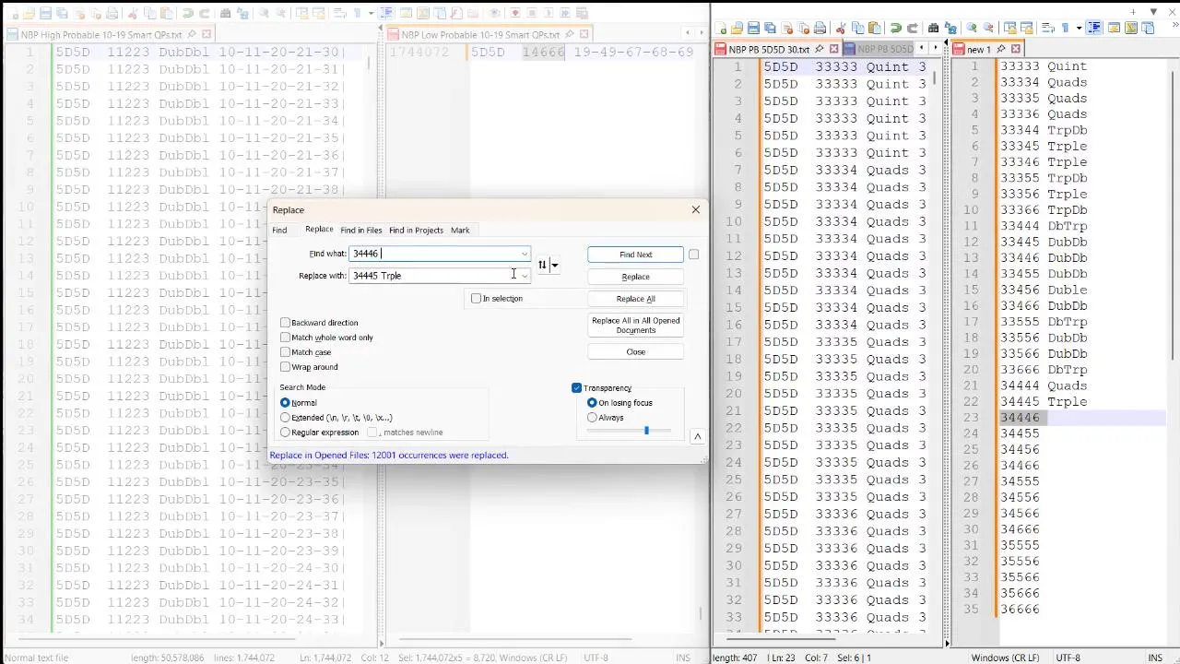Image resolution: width=1180 pixels, height=664 pixels.
Task: Click Close All icon in right toolbar
Action: pyautogui.click(x=804, y=28)
